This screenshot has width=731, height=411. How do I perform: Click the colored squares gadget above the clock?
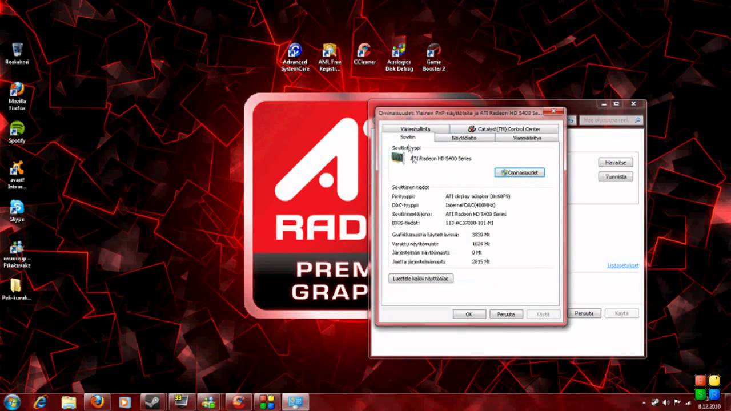click(x=707, y=388)
